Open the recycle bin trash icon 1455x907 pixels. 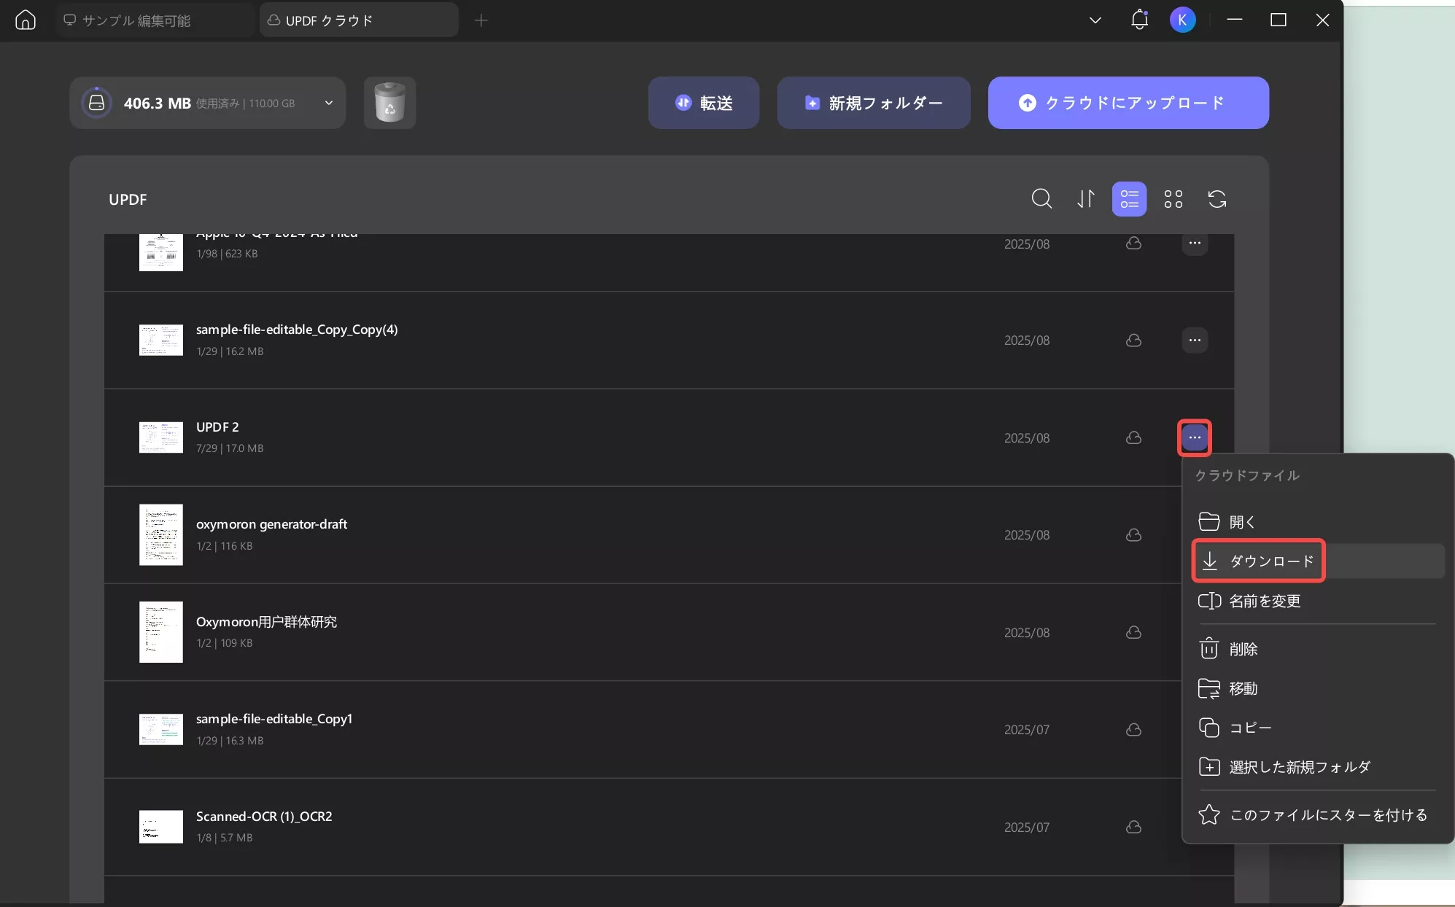tap(389, 103)
